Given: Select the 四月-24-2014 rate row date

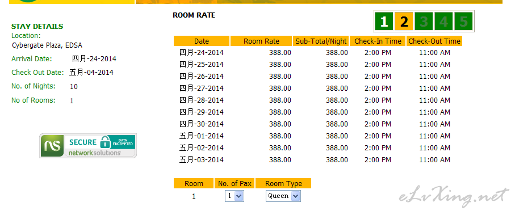Looking at the screenshot, I should point(202,53).
